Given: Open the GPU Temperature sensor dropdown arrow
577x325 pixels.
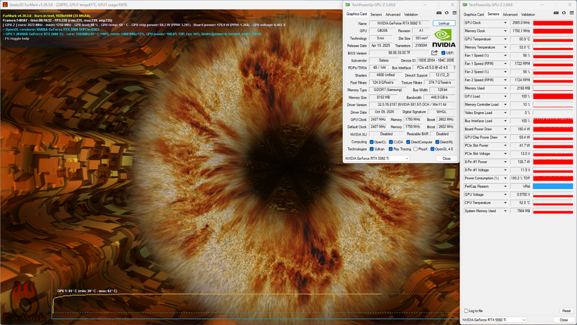Looking at the screenshot, I should coord(505,39).
